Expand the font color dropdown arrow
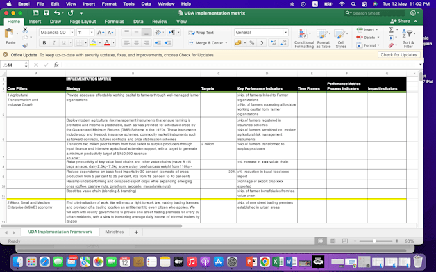The height and width of the screenshot is (272, 436). coord(113,43)
